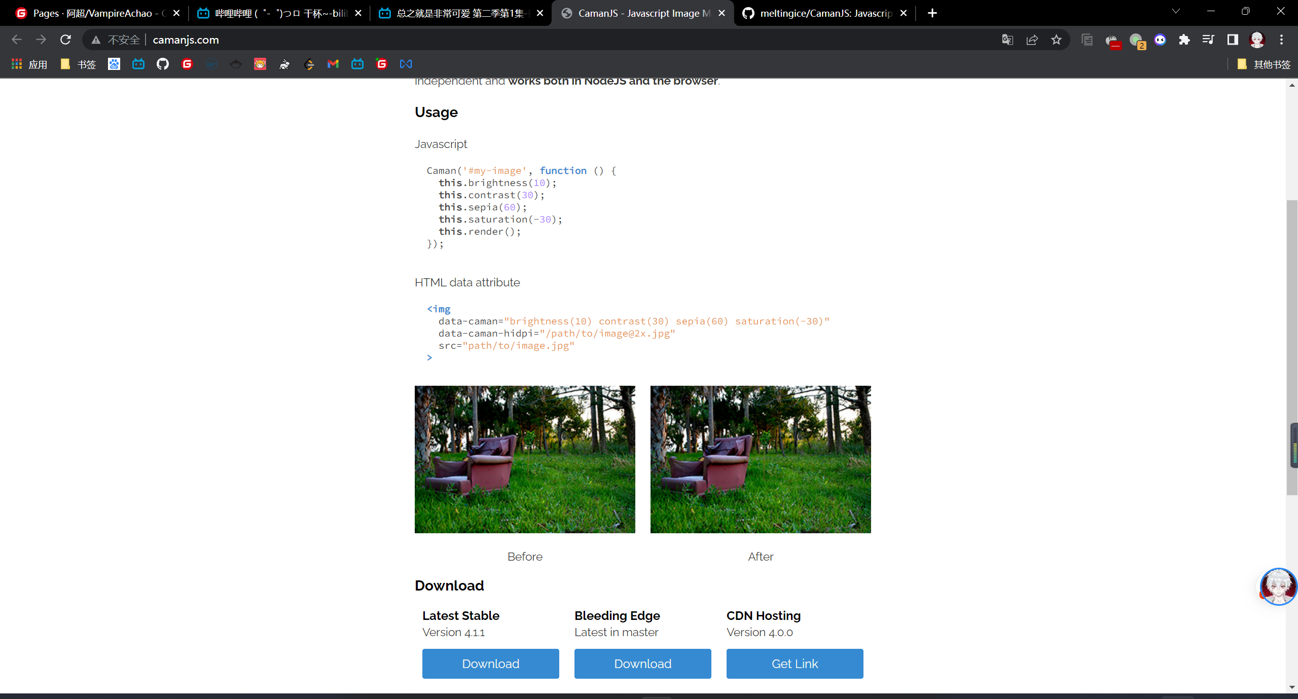Open media control music icon
The height and width of the screenshot is (699, 1298).
pos(1208,40)
